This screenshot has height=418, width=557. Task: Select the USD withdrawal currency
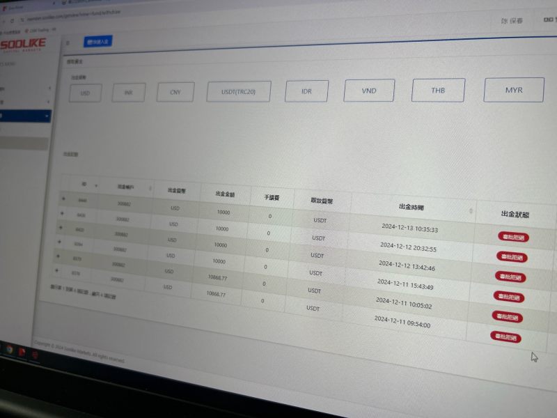85,93
